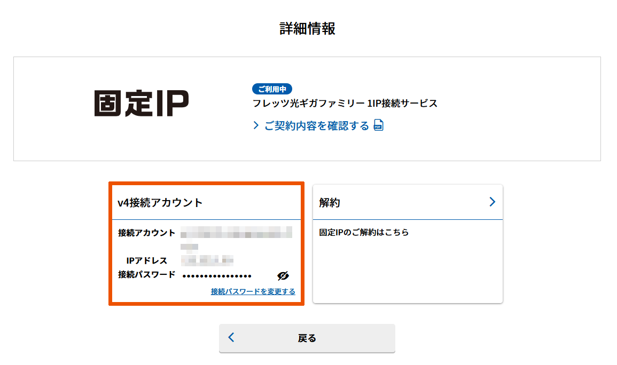Click the blurred IPアドレス value
The width and height of the screenshot is (617, 365).
tap(208, 260)
